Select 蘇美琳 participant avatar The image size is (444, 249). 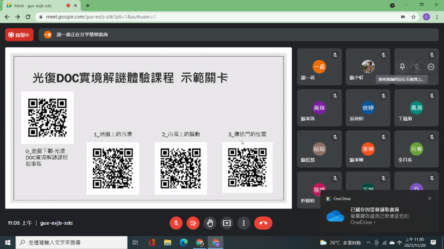[x=368, y=149]
